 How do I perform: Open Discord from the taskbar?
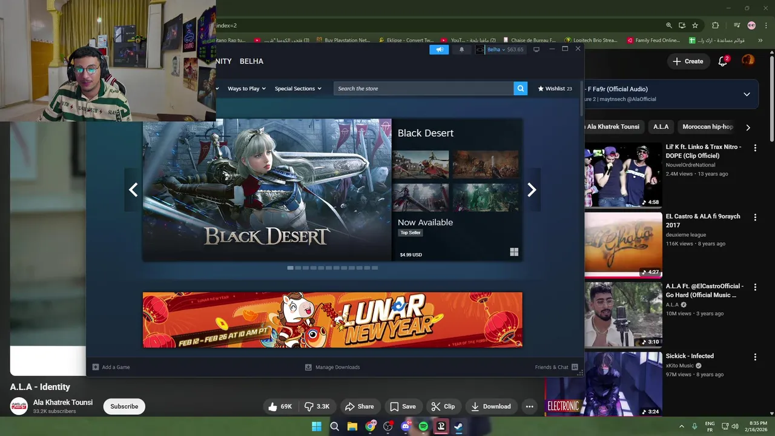tap(406, 426)
